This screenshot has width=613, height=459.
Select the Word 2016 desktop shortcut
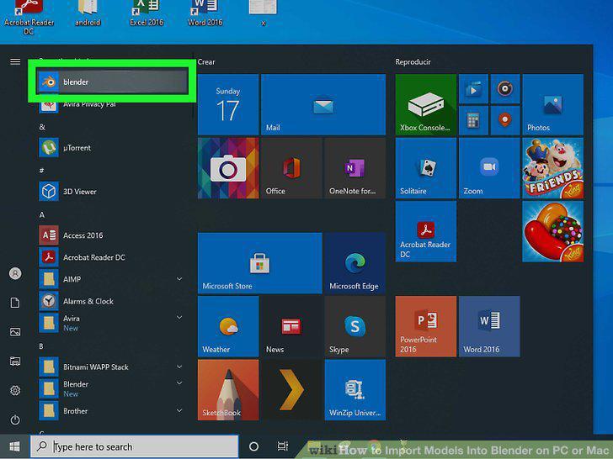(205, 13)
